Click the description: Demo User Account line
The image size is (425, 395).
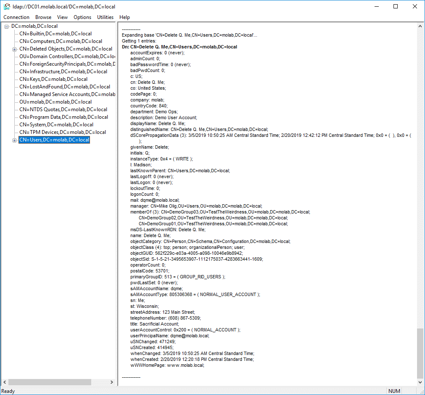pos(164,118)
